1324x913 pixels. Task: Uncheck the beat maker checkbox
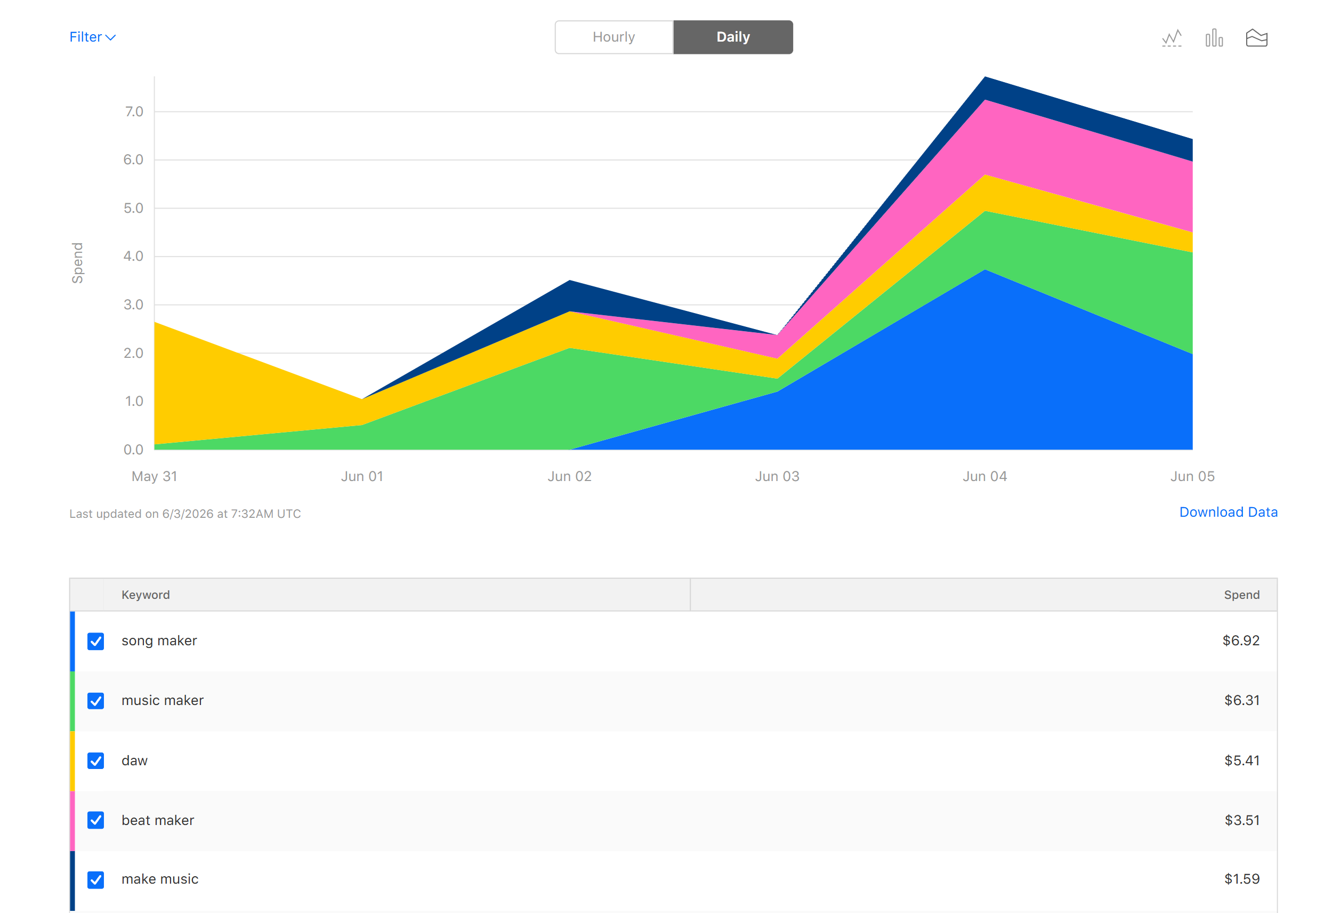pyautogui.click(x=95, y=820)
